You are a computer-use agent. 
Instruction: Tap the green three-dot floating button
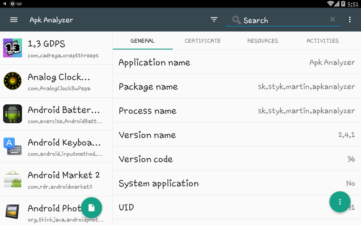(x=340, y=202)
